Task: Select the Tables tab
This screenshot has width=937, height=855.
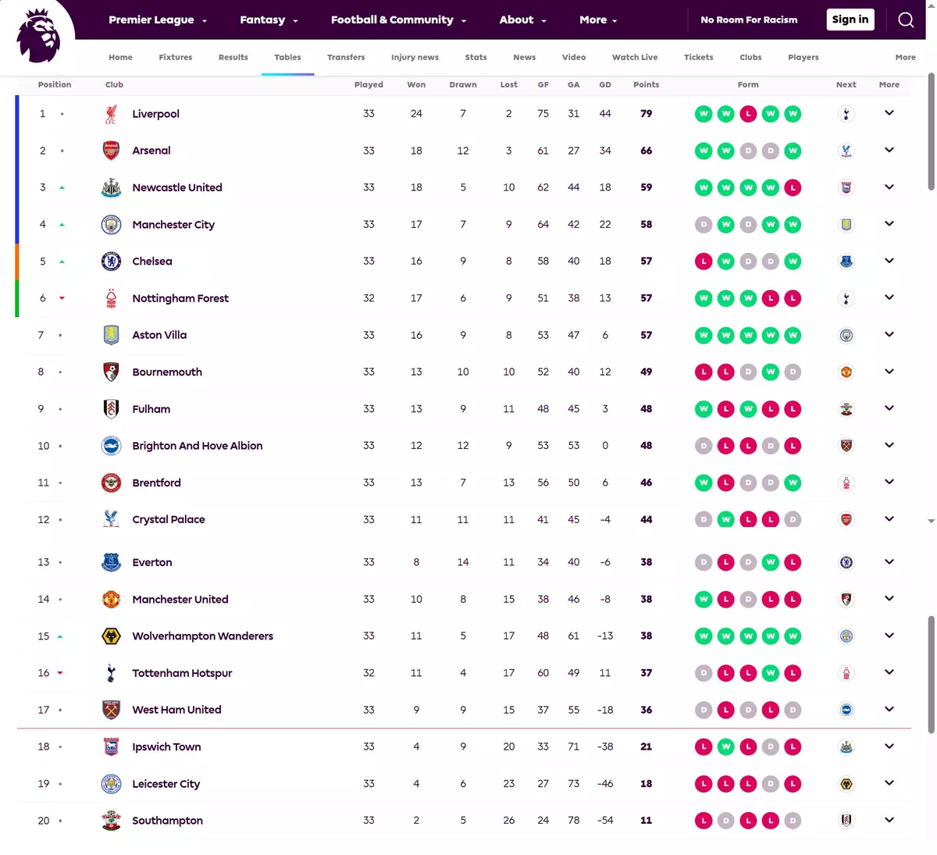Action: click(287, 57)
